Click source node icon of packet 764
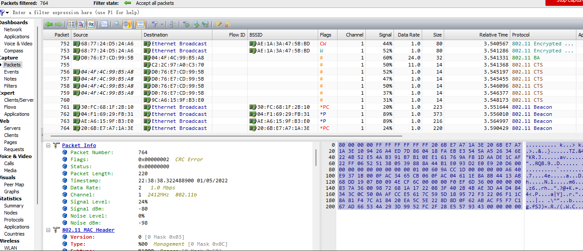 pos(77,128)
